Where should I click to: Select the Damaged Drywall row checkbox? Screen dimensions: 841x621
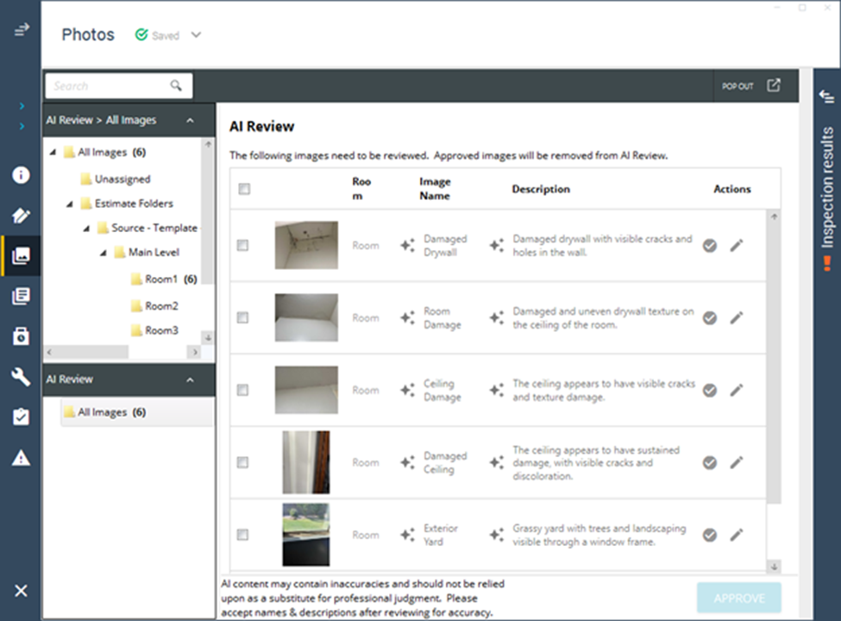(x=242, y=246)
